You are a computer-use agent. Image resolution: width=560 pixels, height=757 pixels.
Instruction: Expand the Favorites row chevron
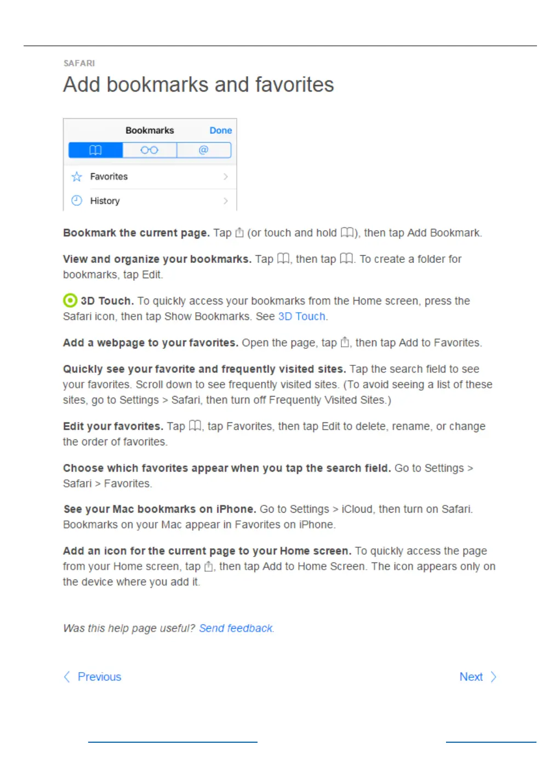pos(226,176)
